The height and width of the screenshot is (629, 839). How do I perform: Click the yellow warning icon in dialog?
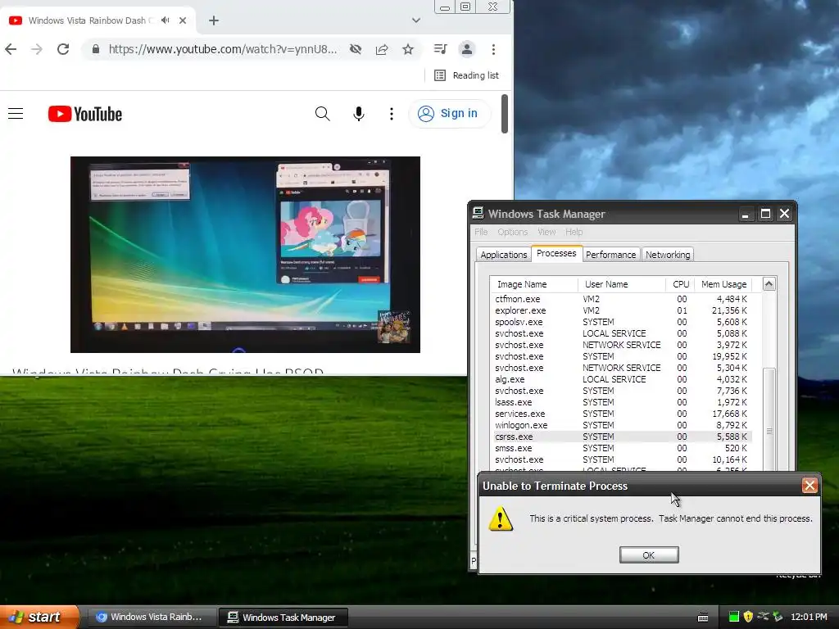(501, 518)
